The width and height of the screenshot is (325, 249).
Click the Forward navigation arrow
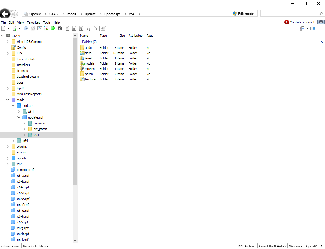click(14, 14)
